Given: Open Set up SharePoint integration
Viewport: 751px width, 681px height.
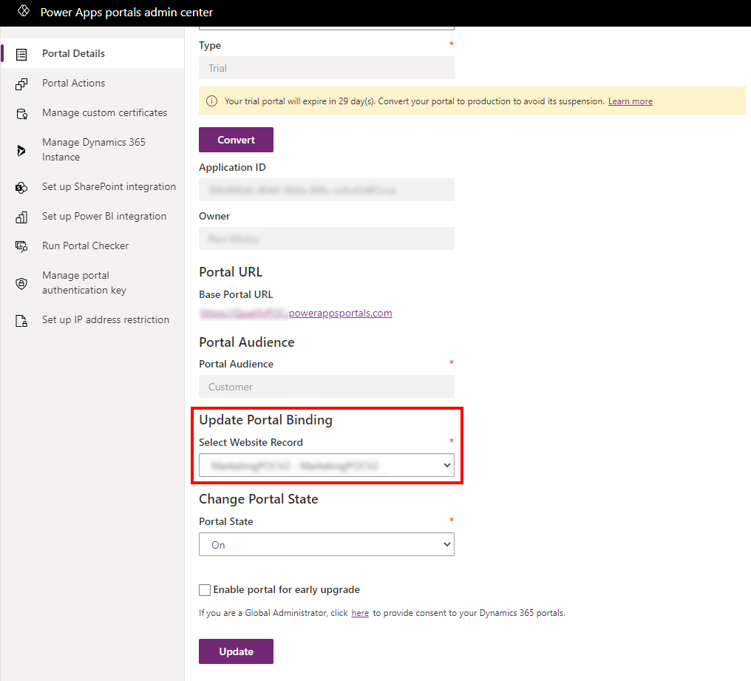Looking at the screenshot, I should 107,186.
